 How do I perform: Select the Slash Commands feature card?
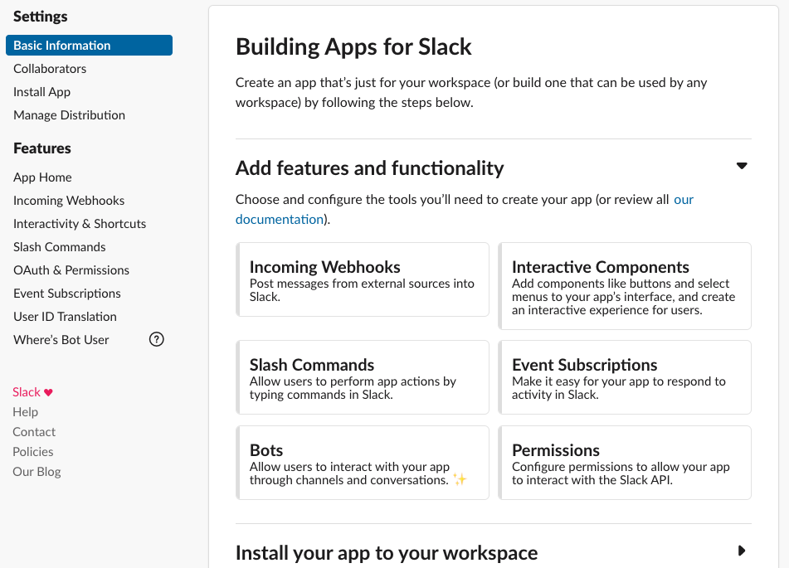click(x=363, y=377)
